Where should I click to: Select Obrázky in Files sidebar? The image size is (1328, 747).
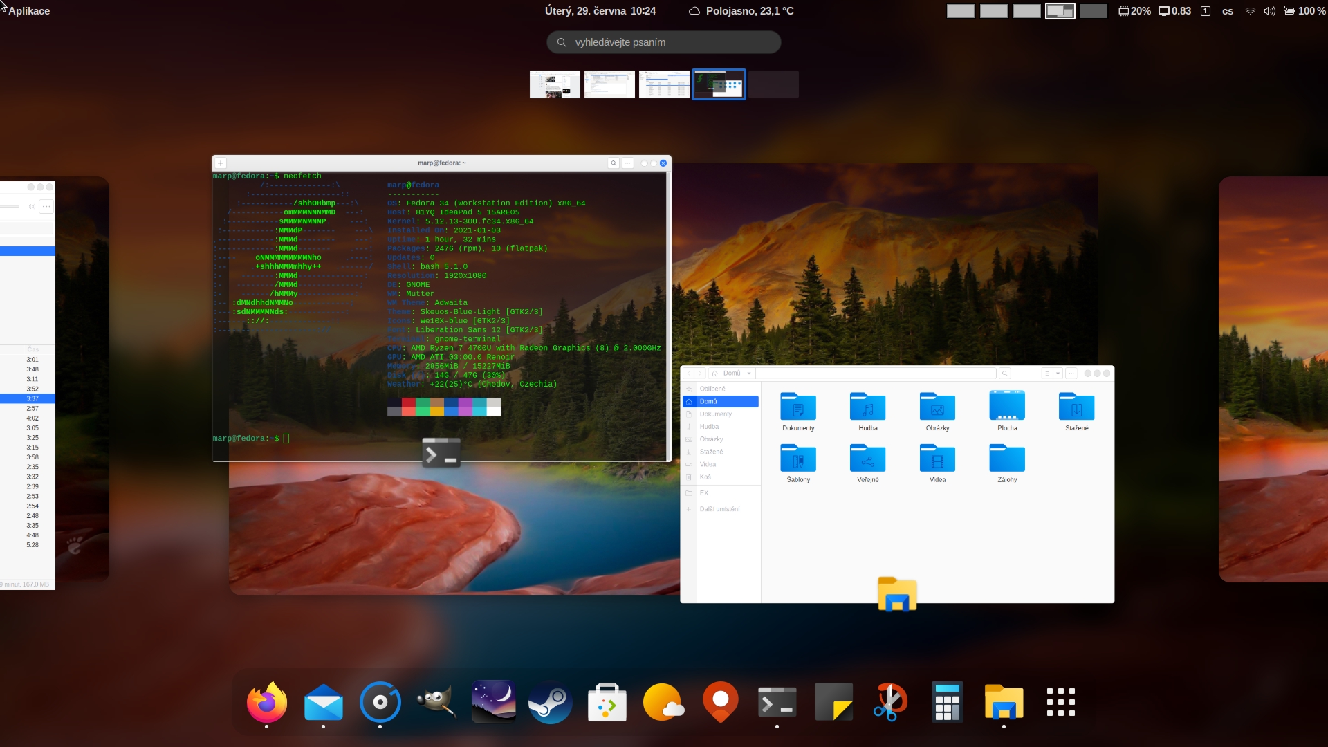click(x=720, y=439)
